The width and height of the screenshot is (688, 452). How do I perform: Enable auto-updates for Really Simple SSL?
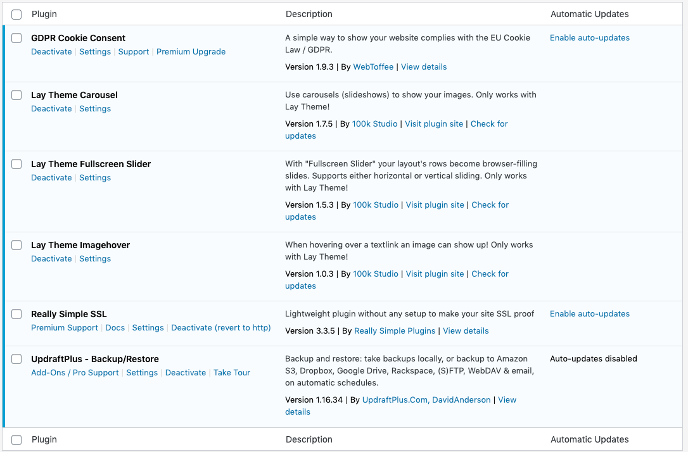pos(589,314)
